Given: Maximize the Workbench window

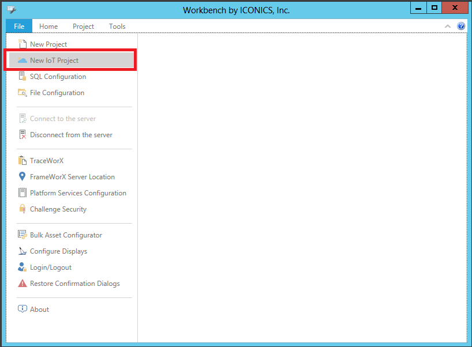Looking at the screenshot, I should pos(434,8).
